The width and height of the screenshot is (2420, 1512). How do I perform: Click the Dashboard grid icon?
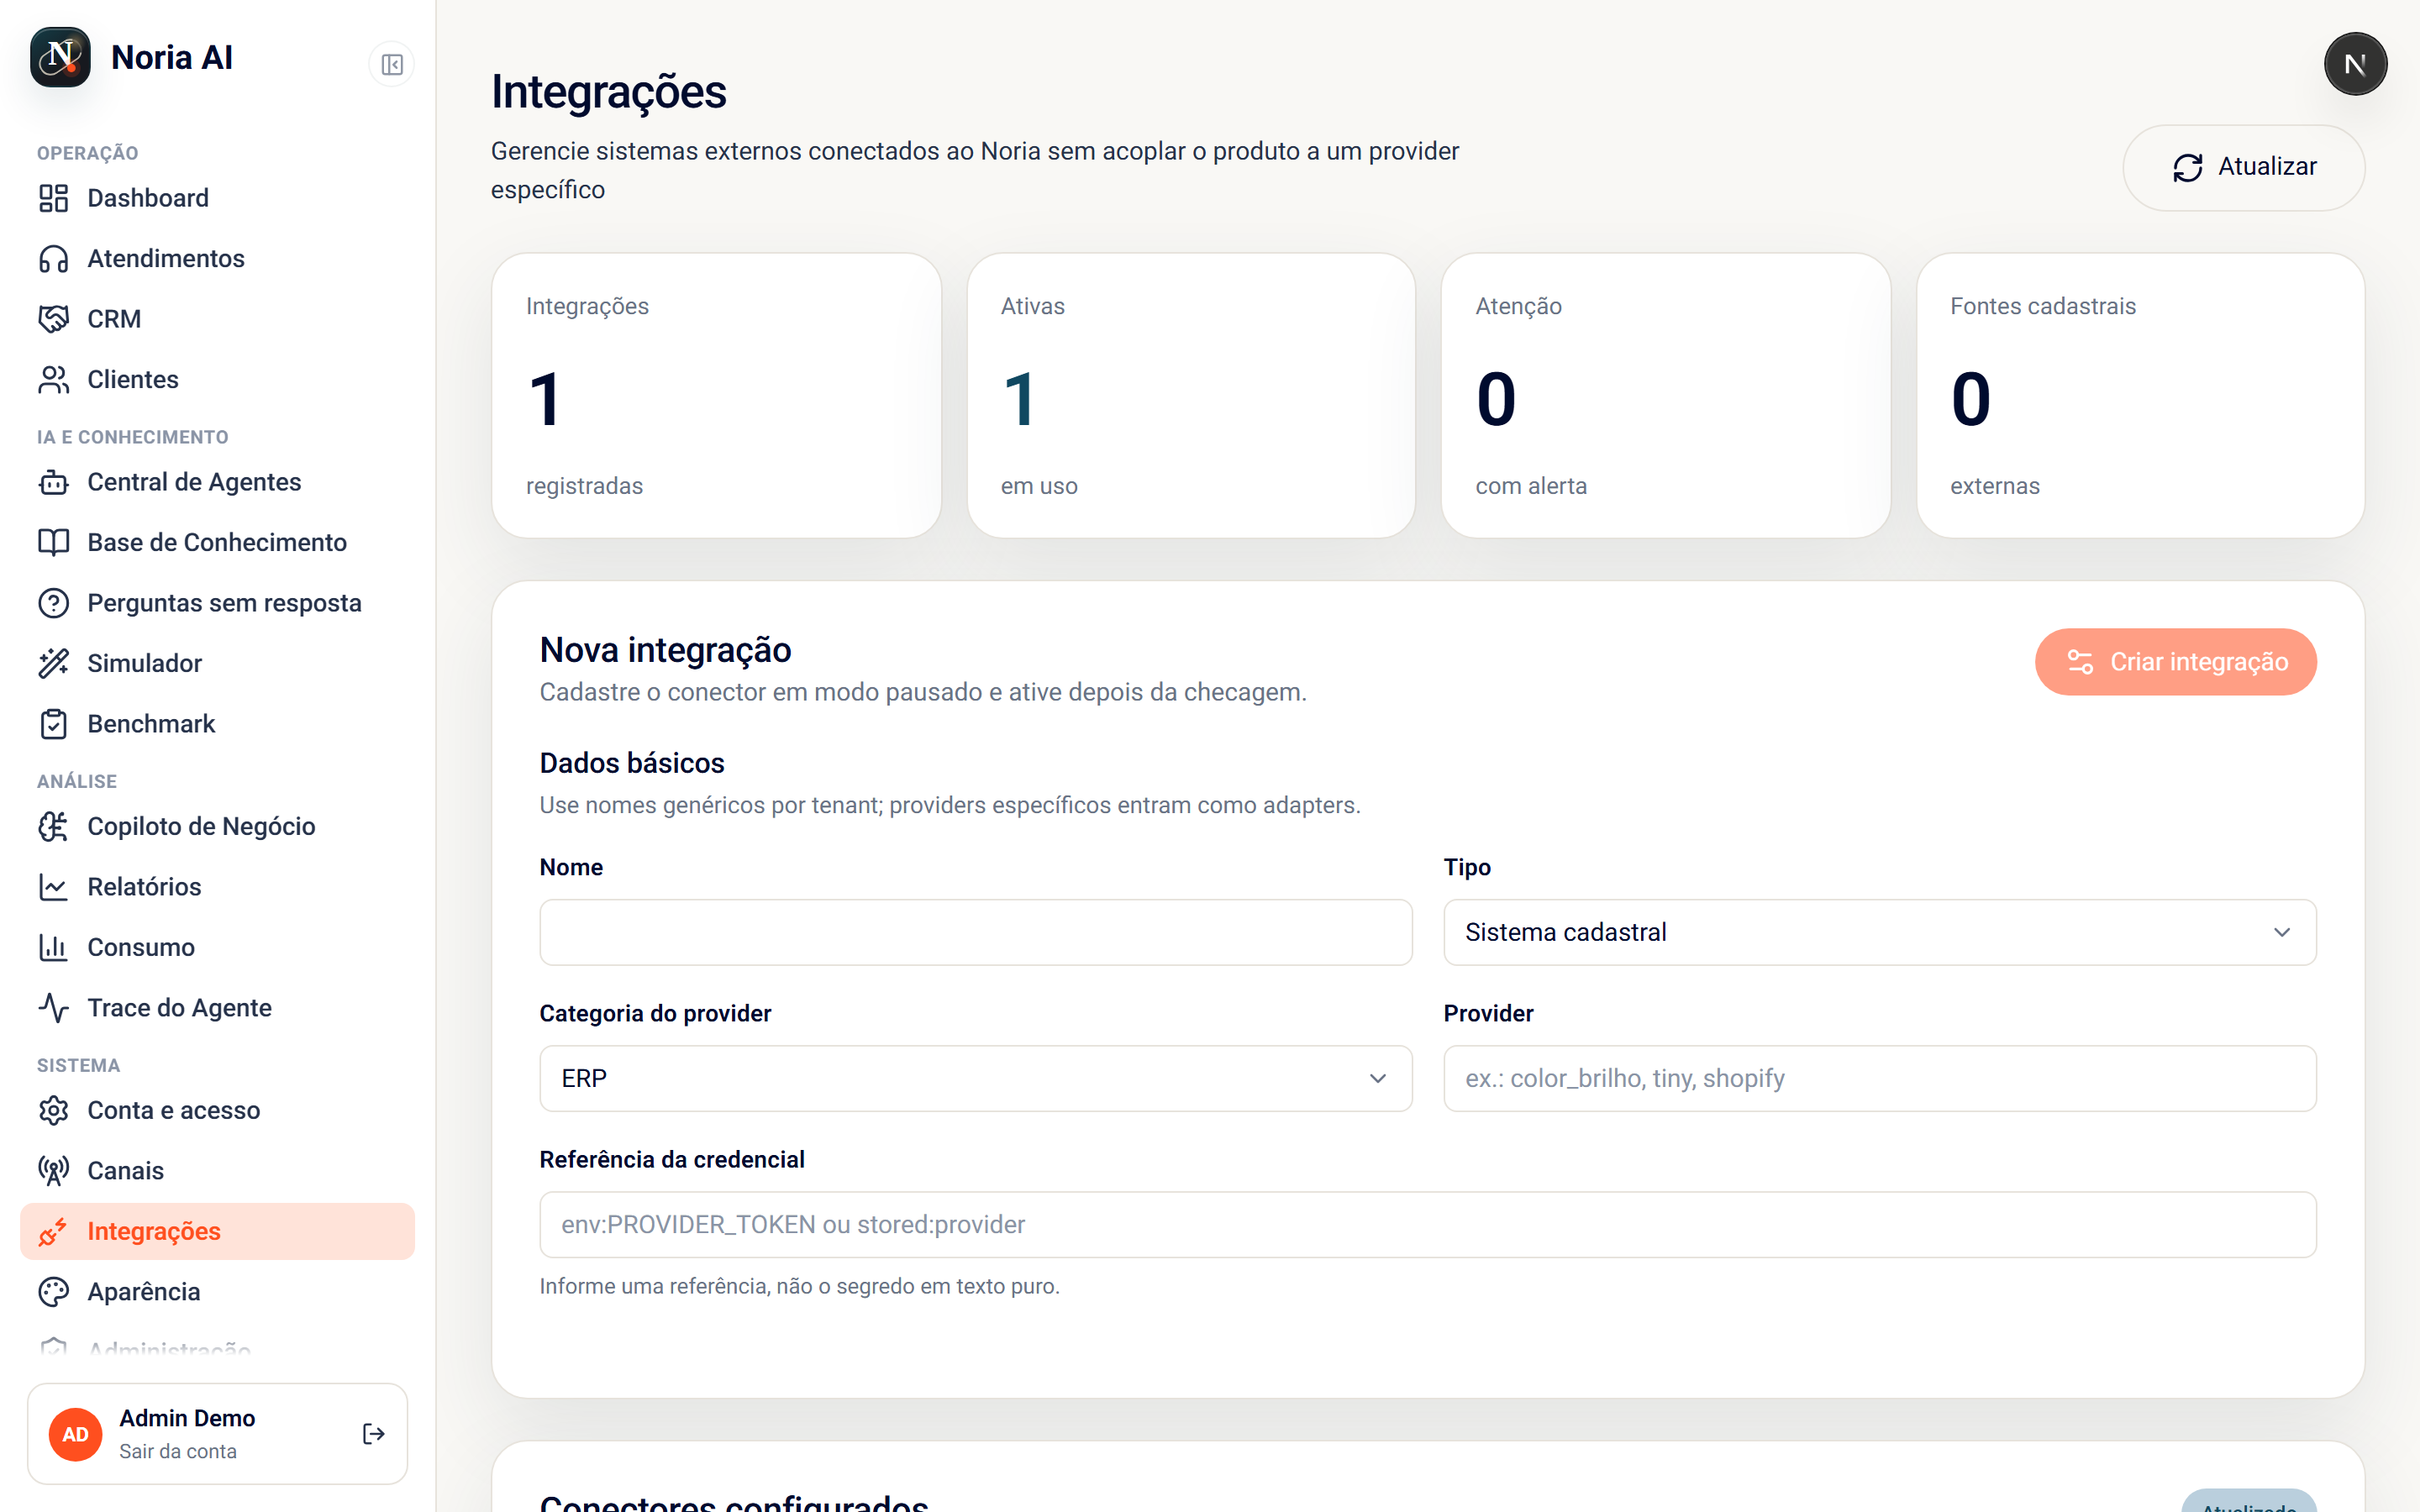tap(54, 198)
